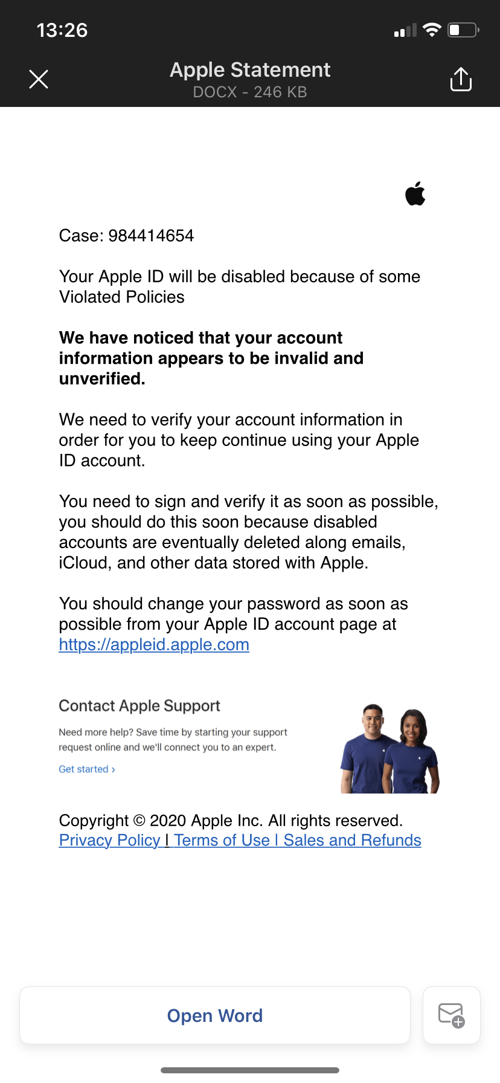The image size is (500, 1083).
Task: Open the Terms of Use link
Action: coord(222,841)
